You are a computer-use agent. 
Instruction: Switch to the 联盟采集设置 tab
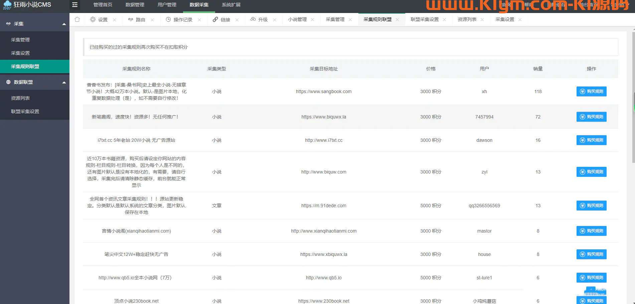(425, 19)
